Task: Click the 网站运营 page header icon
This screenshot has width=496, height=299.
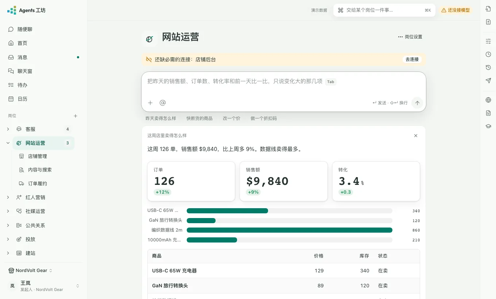Action: [149, 39]
